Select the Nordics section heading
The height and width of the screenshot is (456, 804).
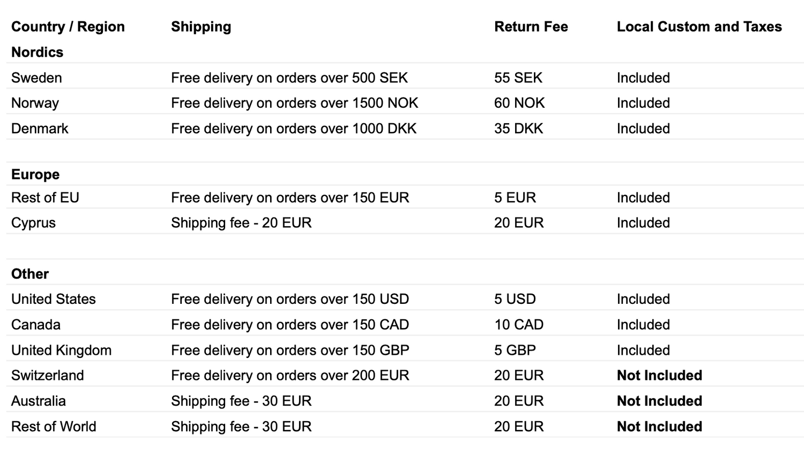pyautogui.click(x=37, y=53)
